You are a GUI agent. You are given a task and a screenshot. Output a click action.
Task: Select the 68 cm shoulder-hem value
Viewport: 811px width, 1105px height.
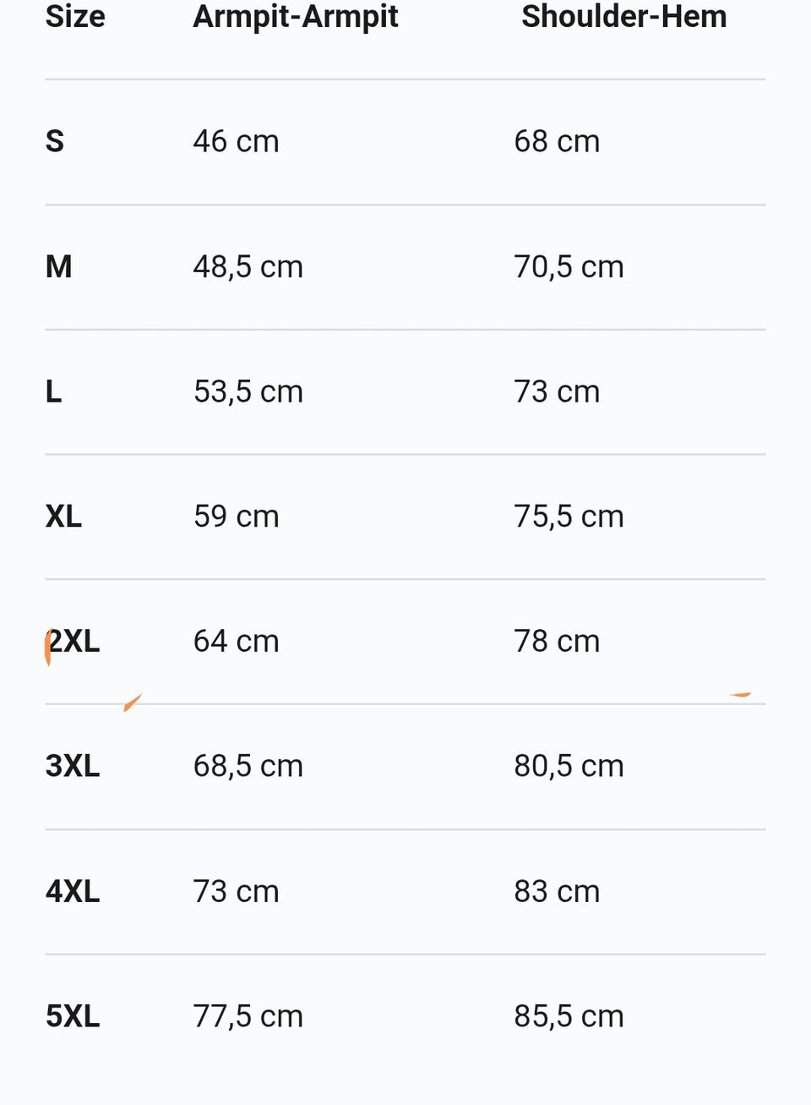(557, 141)
